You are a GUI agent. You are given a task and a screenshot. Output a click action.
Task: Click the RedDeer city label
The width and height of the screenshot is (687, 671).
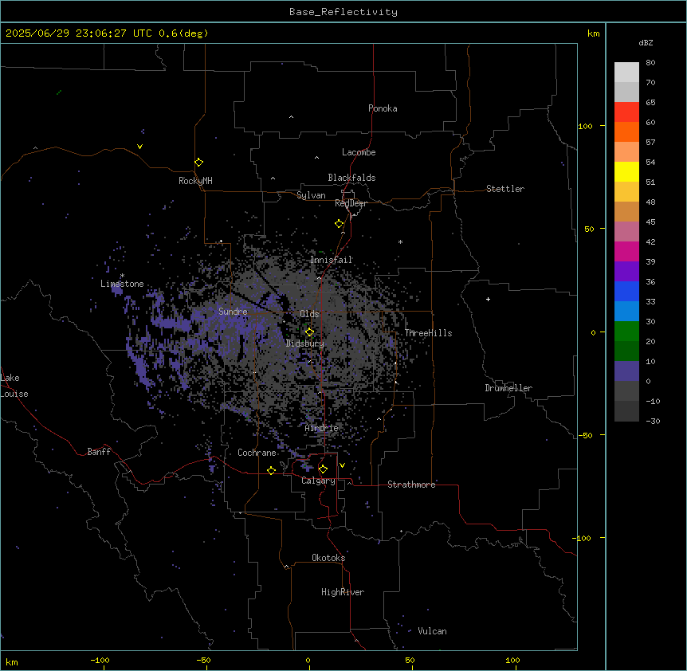coord(351,203)
